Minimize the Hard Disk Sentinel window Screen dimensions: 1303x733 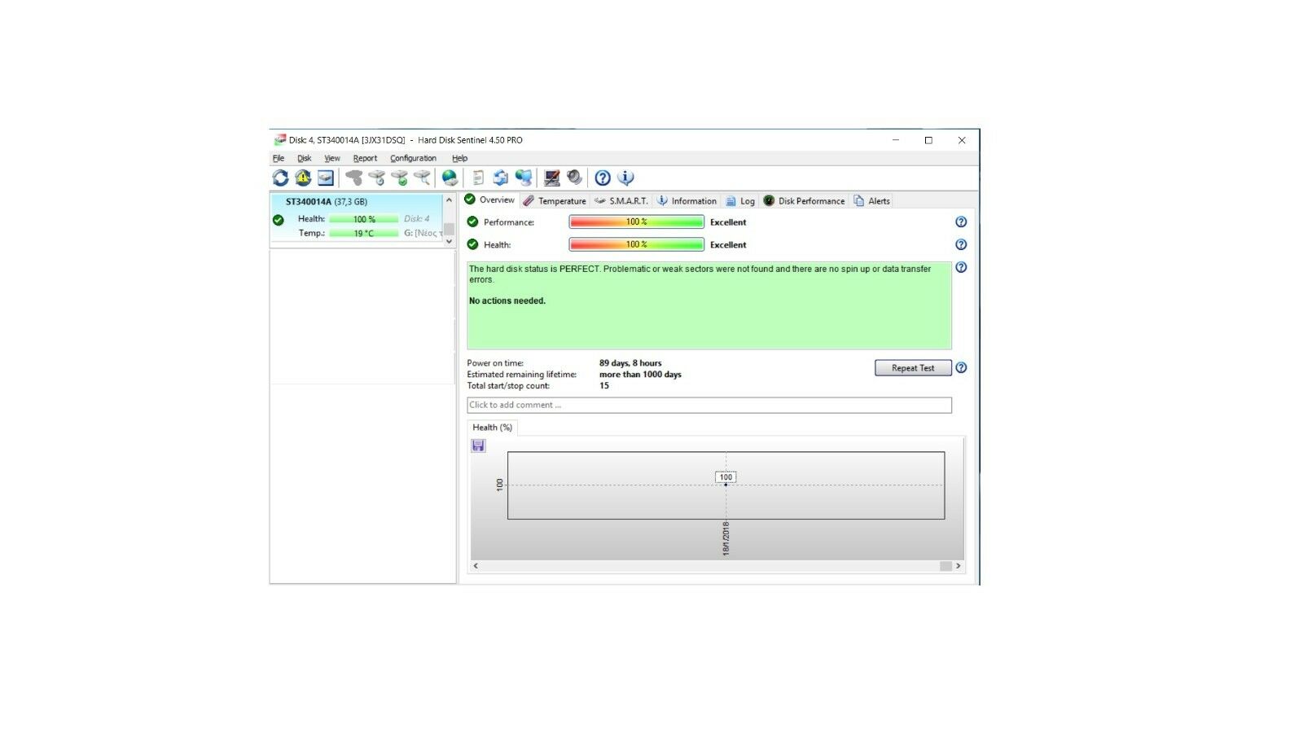point(896,140)
